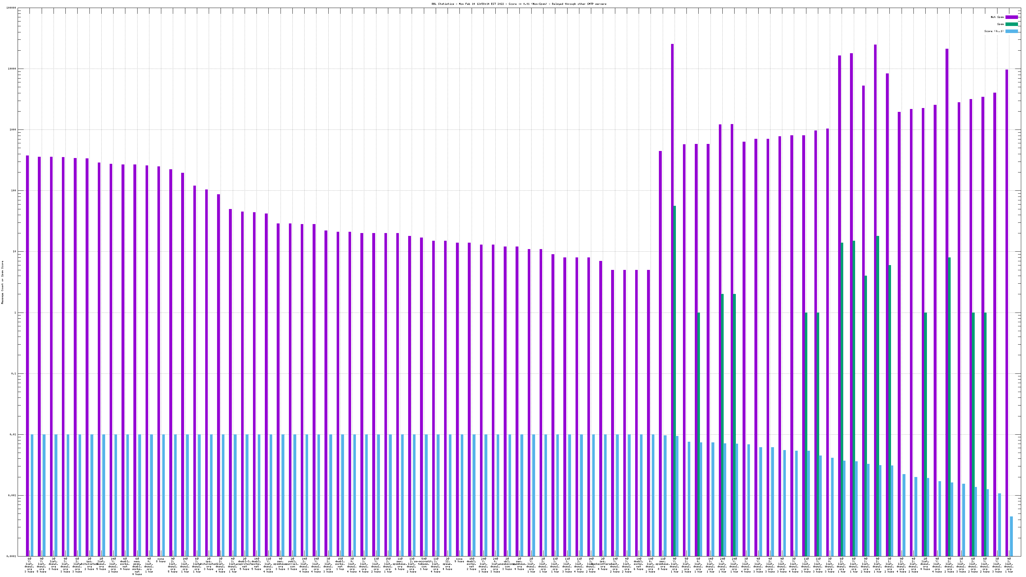Click the 'Score (0..1)' legend text
The height and width of the screenshot is (577, 1026).
(x=994, y=31)
